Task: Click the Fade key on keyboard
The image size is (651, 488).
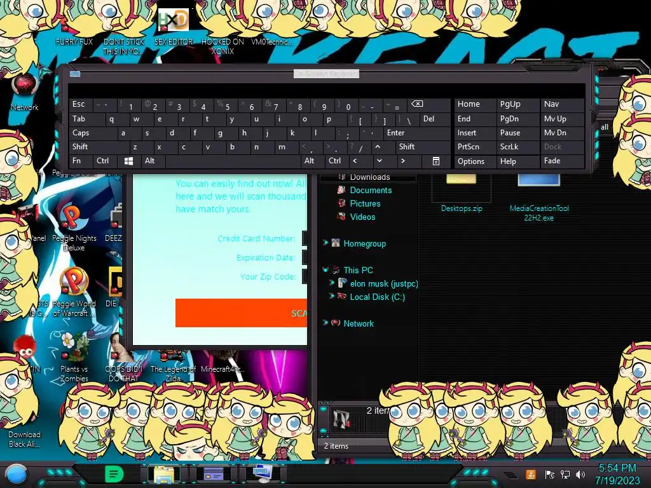Action: point(562,161)
